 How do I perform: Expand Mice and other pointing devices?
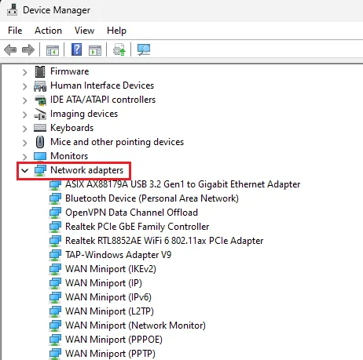point(25,143)
